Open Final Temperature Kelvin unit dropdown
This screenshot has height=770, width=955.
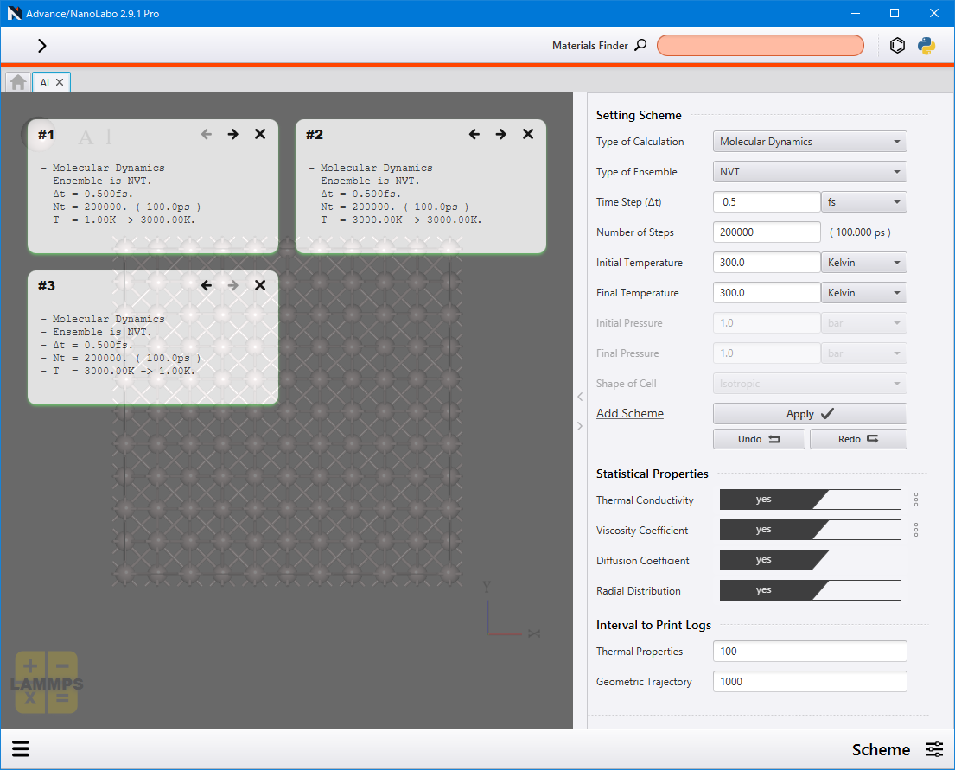(863, 292)
